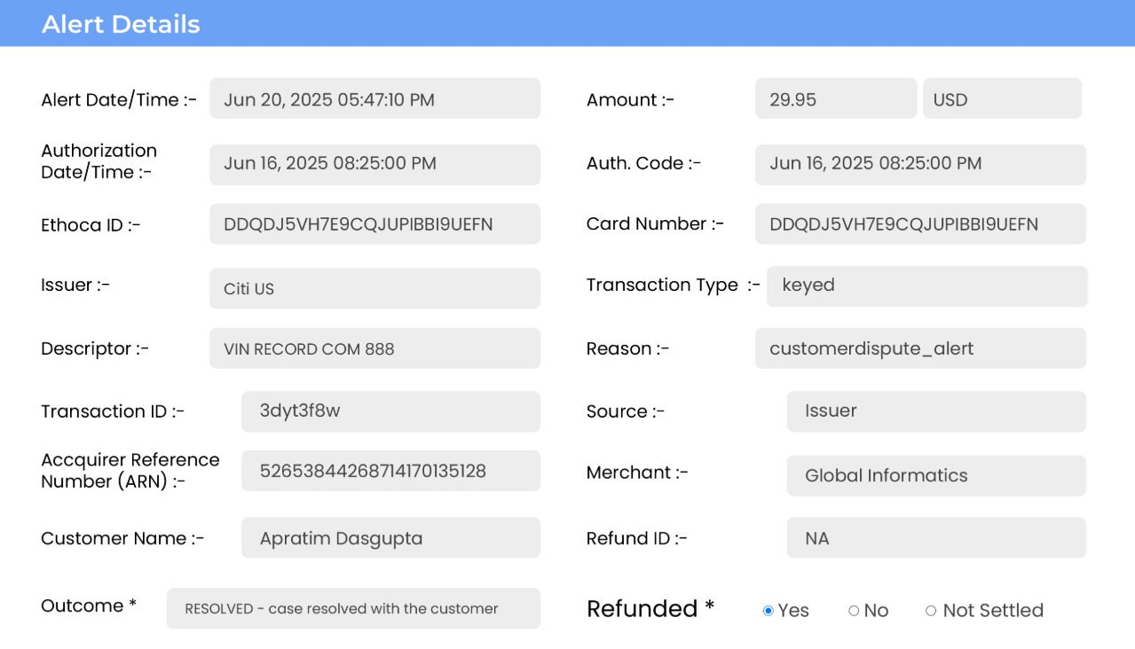Select the Yes refunded radio button
1135x649 pixels.
coord(768,611)
